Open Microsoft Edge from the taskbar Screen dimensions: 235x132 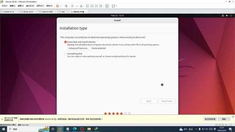click(75, 129)
